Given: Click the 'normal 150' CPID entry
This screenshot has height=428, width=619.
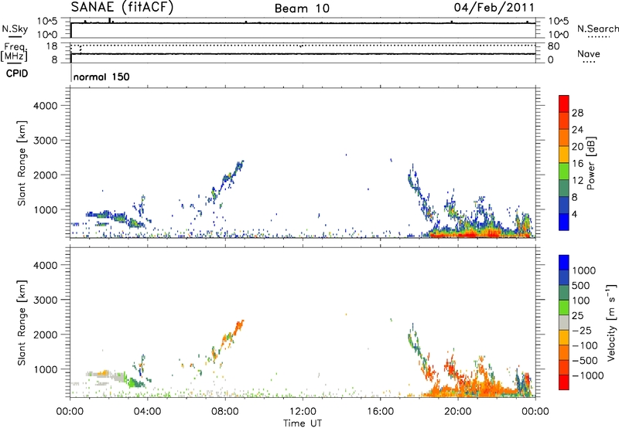Looking at the screenshot, I should 101,76.
